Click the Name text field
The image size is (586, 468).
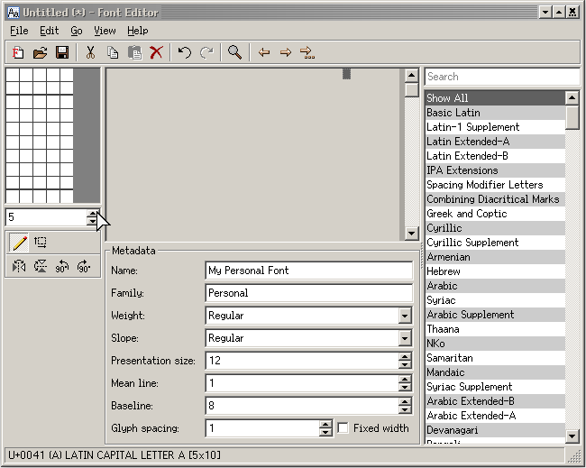[308, 271]
